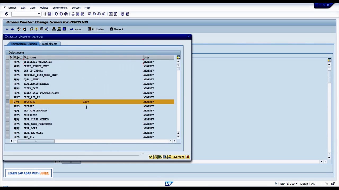
Task: Switch to the Transportable Objects tab
Action: click(x=24, y=44)
